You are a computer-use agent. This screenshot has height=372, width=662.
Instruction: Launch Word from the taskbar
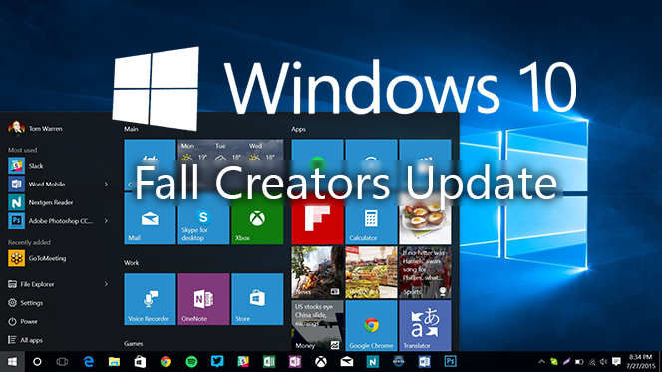425,362
